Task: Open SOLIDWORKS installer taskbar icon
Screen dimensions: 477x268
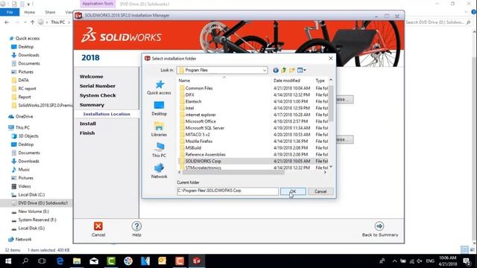Action: (197, 261)
